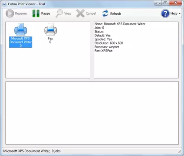
Task: Click the Cancel X icon
Action: pos(80,13)
